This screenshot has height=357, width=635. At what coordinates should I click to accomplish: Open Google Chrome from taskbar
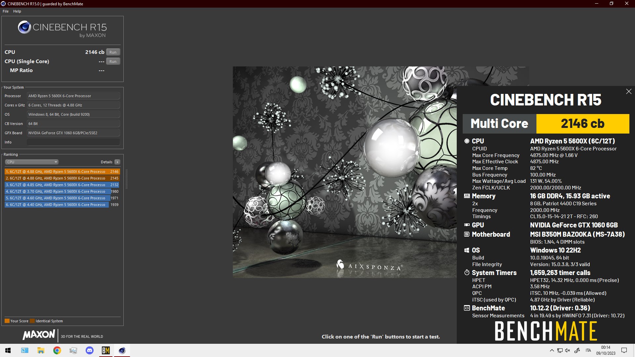[x=57, y=350]
